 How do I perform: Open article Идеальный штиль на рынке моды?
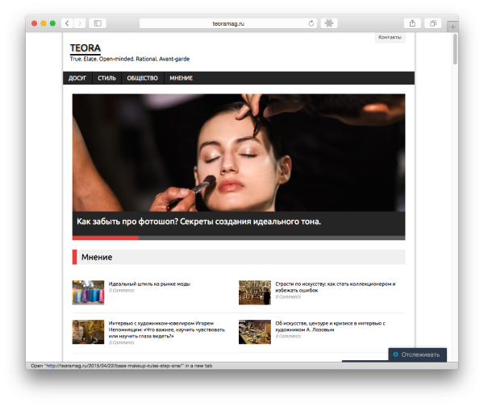(x=149, y=284)
